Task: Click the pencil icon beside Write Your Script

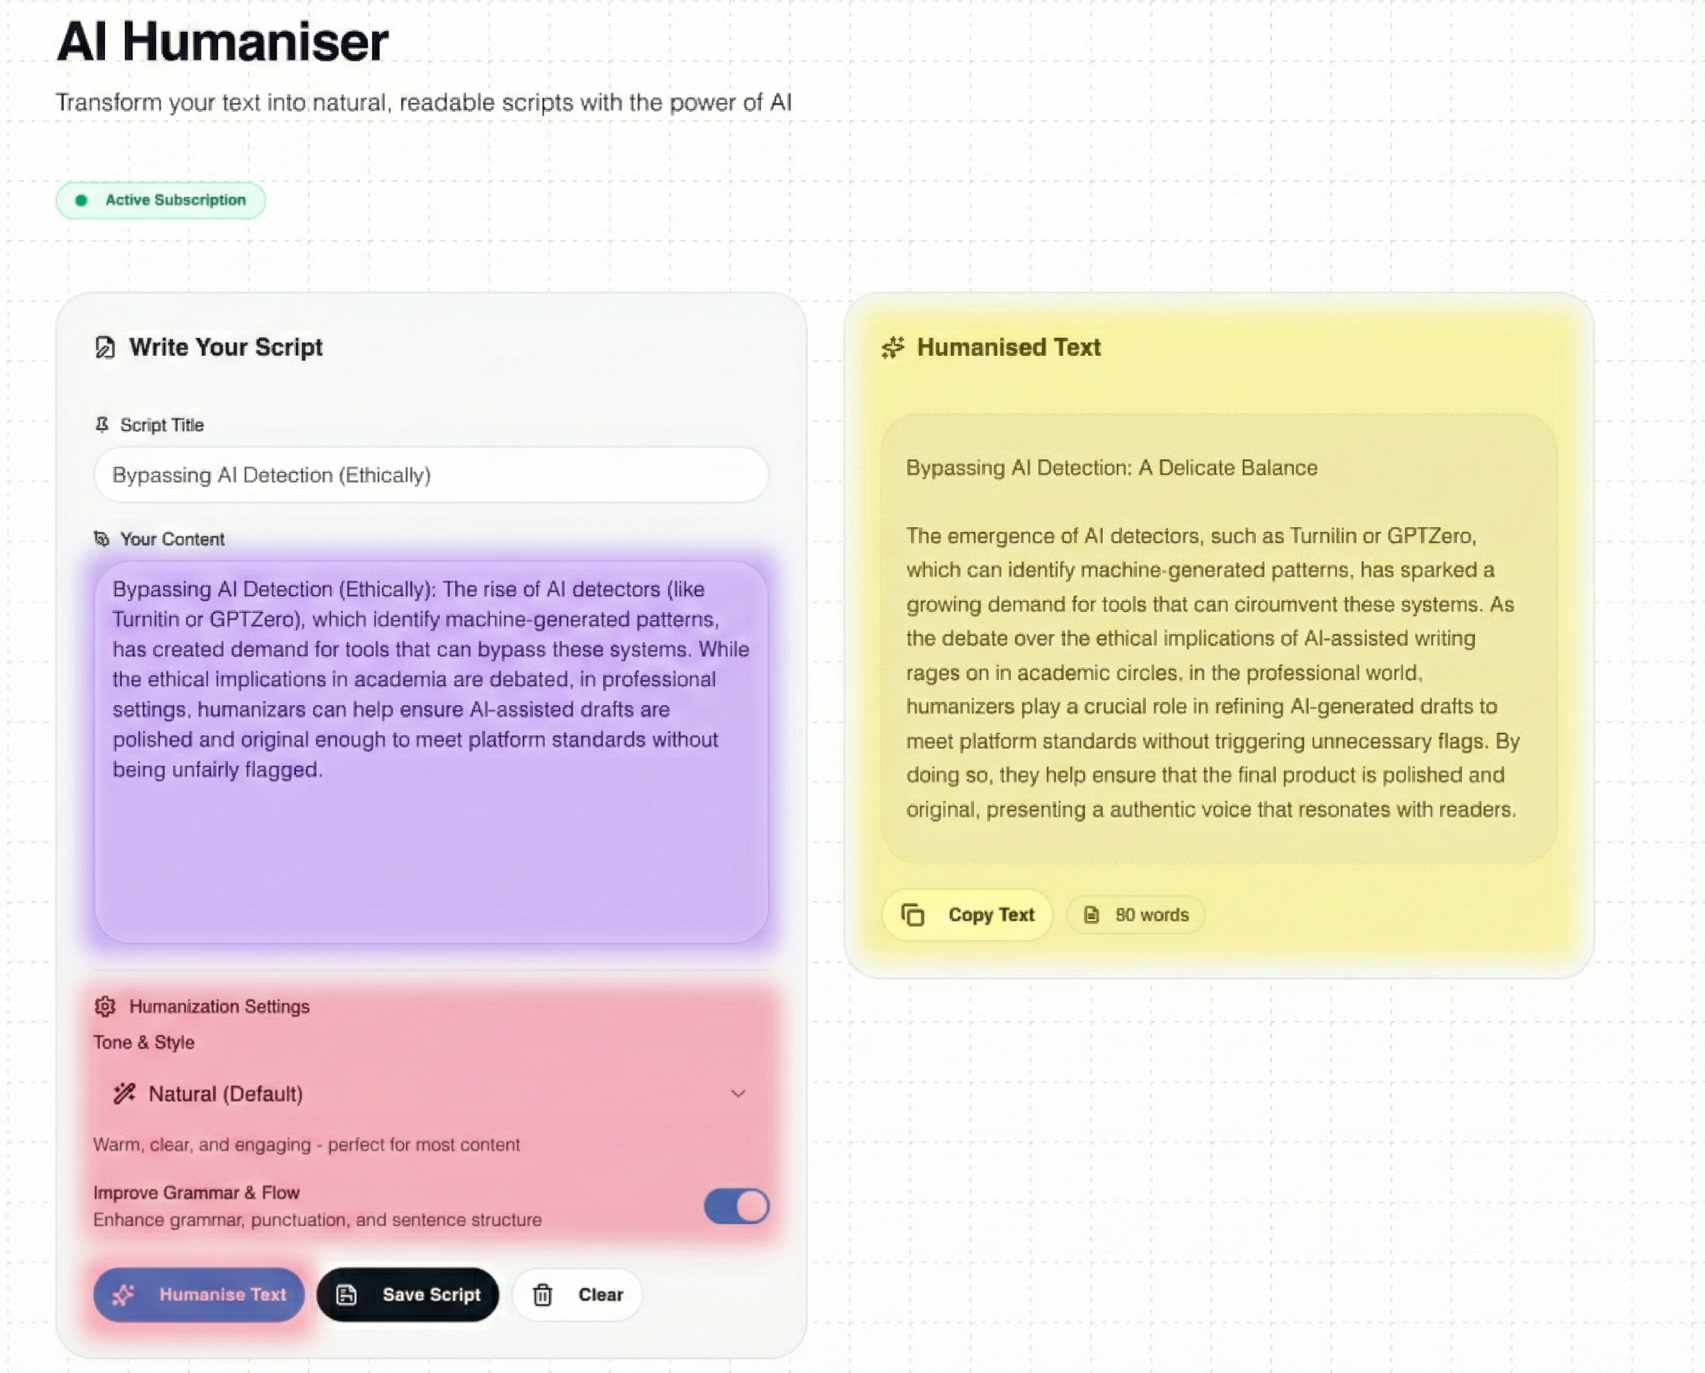Action: 104,347
